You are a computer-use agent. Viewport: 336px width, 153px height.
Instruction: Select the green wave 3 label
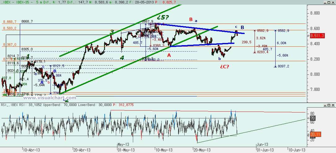click(x=112, y=32)
